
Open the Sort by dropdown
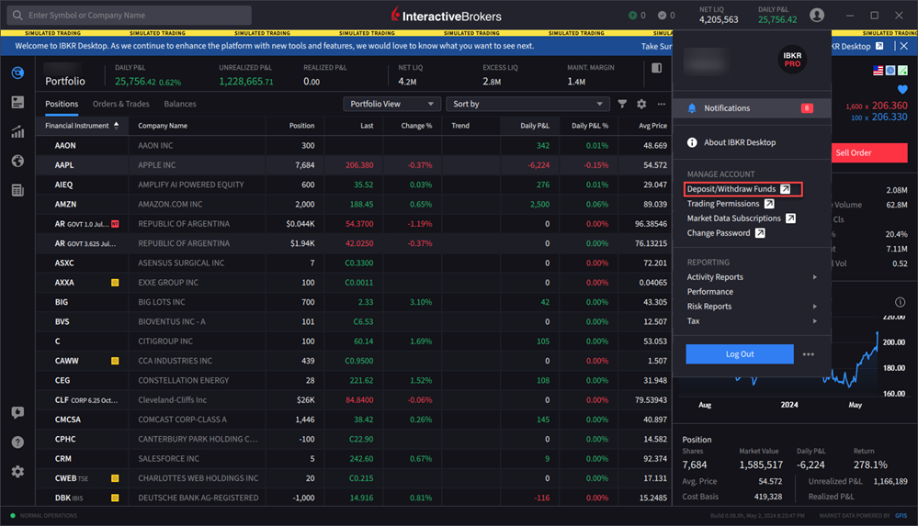pos(527,104)
